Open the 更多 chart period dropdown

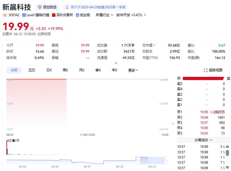[133, 70]
